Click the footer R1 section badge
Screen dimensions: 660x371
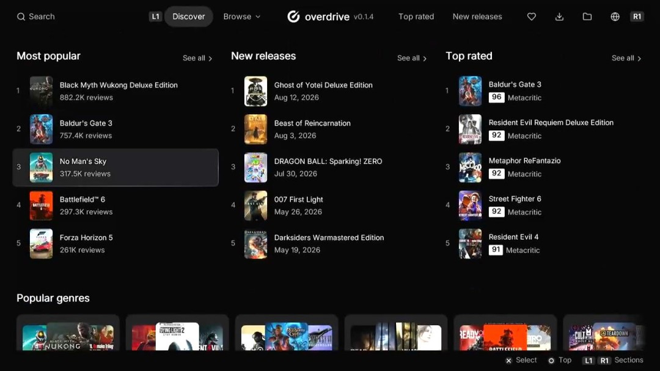point(604,361)
